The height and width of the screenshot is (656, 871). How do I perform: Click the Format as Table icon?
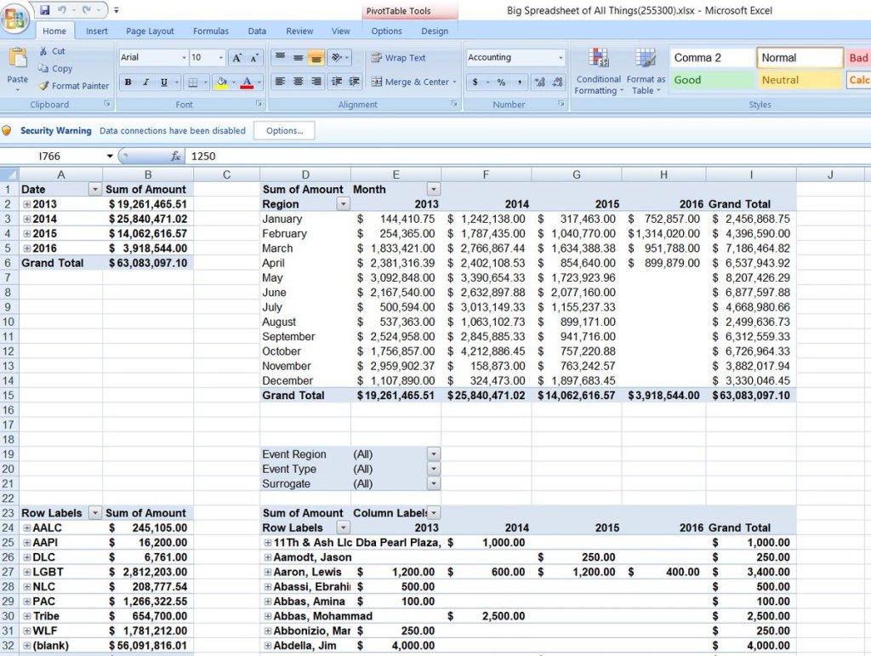646,70
